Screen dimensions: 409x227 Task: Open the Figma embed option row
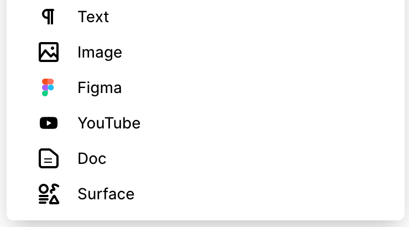click(205, 87)
